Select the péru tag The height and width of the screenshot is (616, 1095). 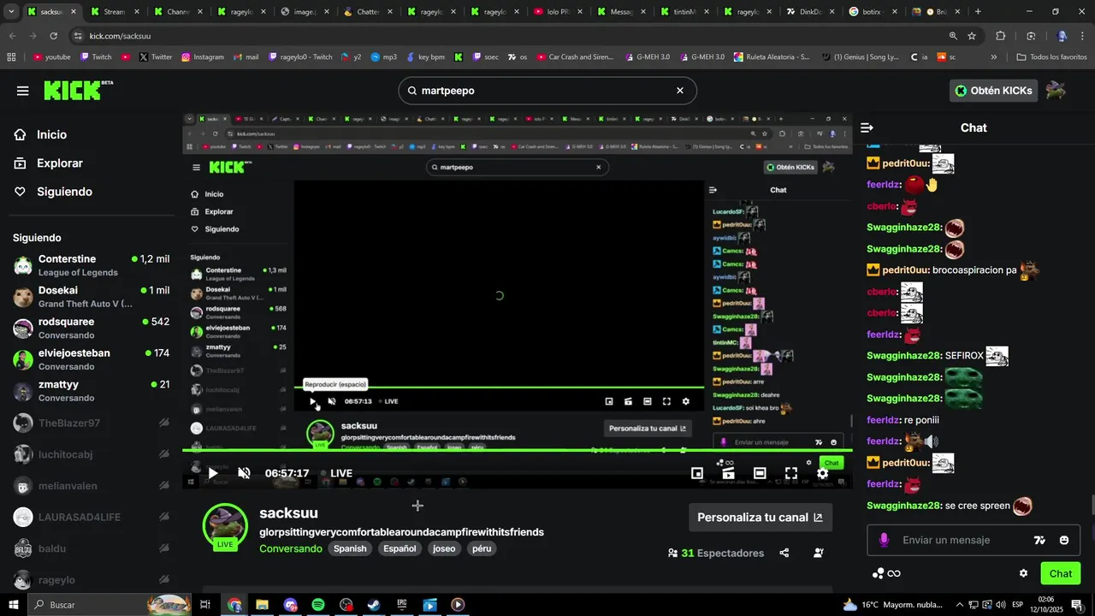pyautogui.click(x=482, y=548)
